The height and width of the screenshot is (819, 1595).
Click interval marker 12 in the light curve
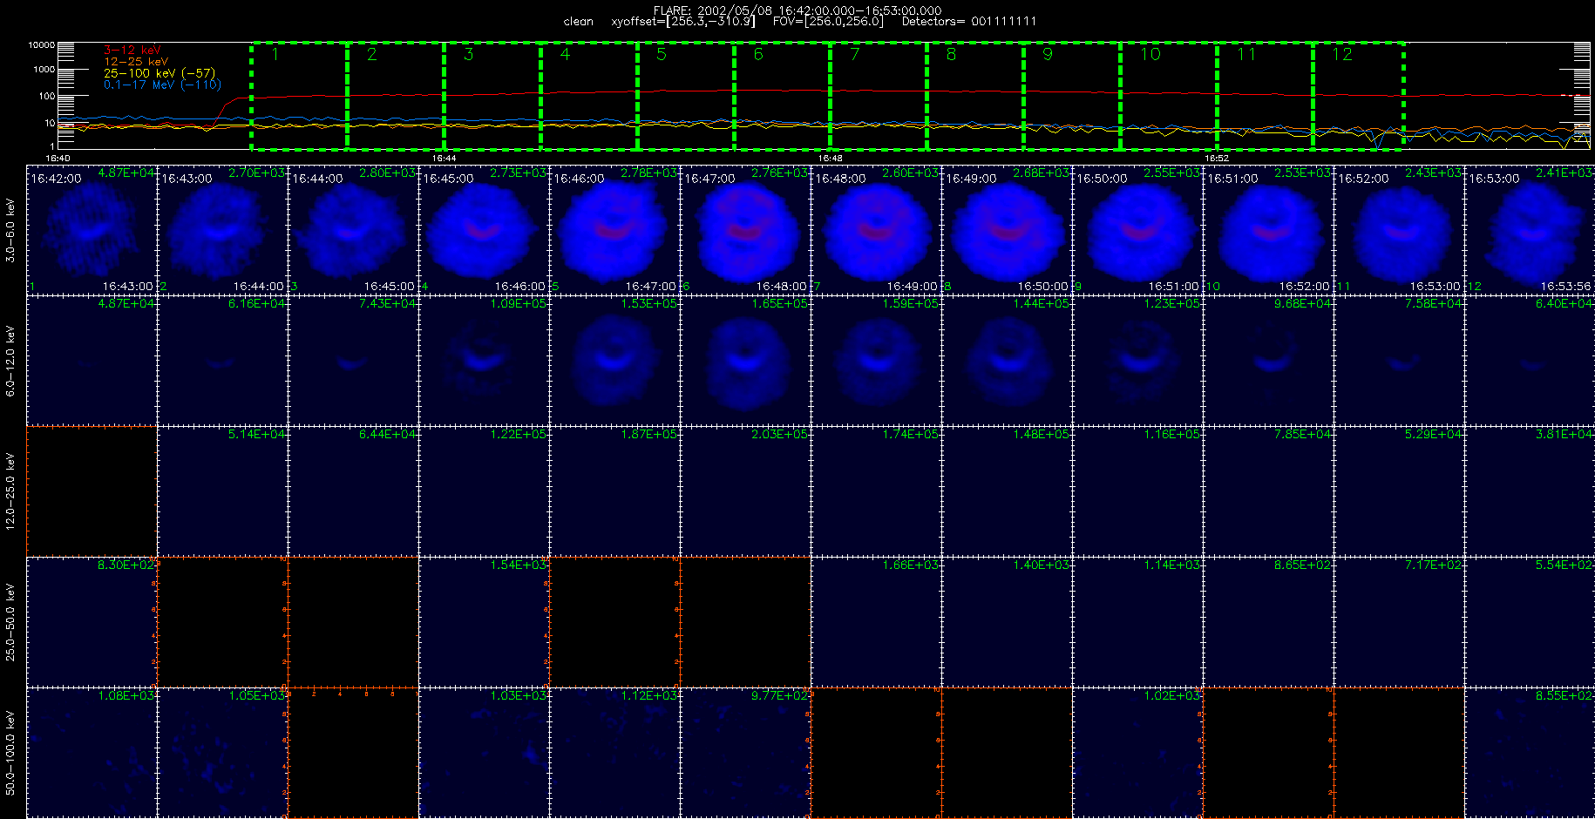point(1342,55)
